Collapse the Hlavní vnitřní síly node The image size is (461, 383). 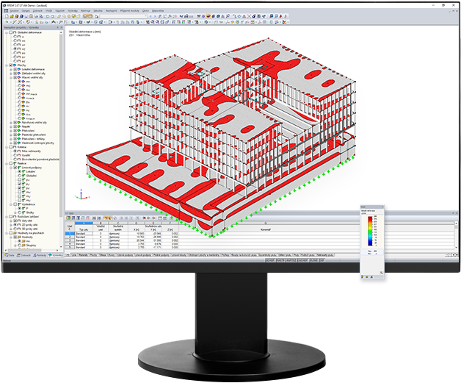pos(11,77)
